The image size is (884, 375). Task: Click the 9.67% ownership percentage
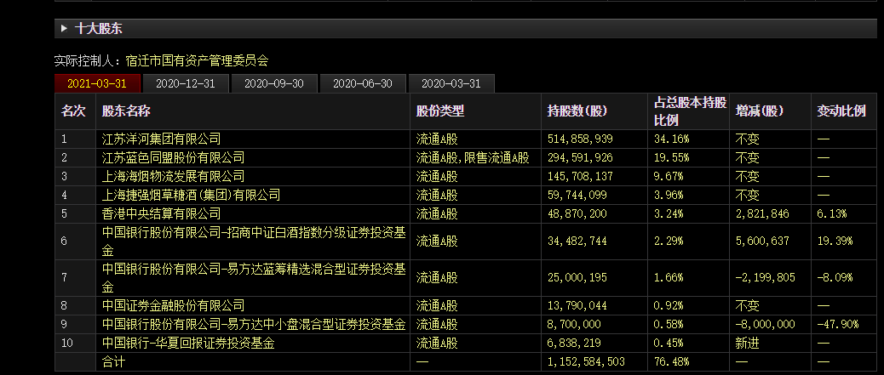[668, 176]
